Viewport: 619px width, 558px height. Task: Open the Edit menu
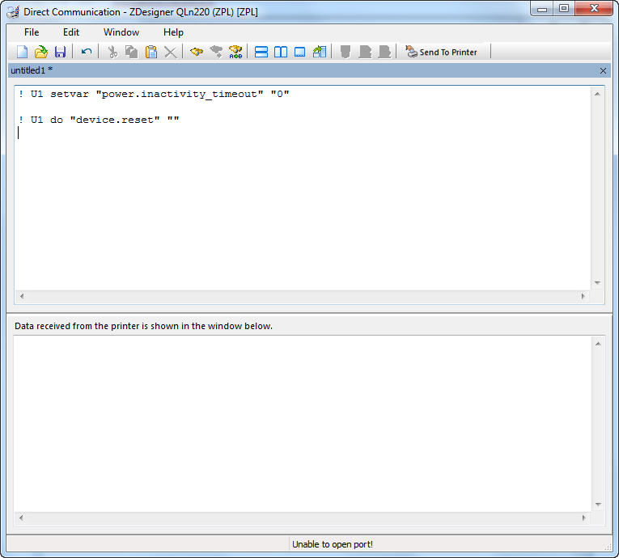click(71, 32)
